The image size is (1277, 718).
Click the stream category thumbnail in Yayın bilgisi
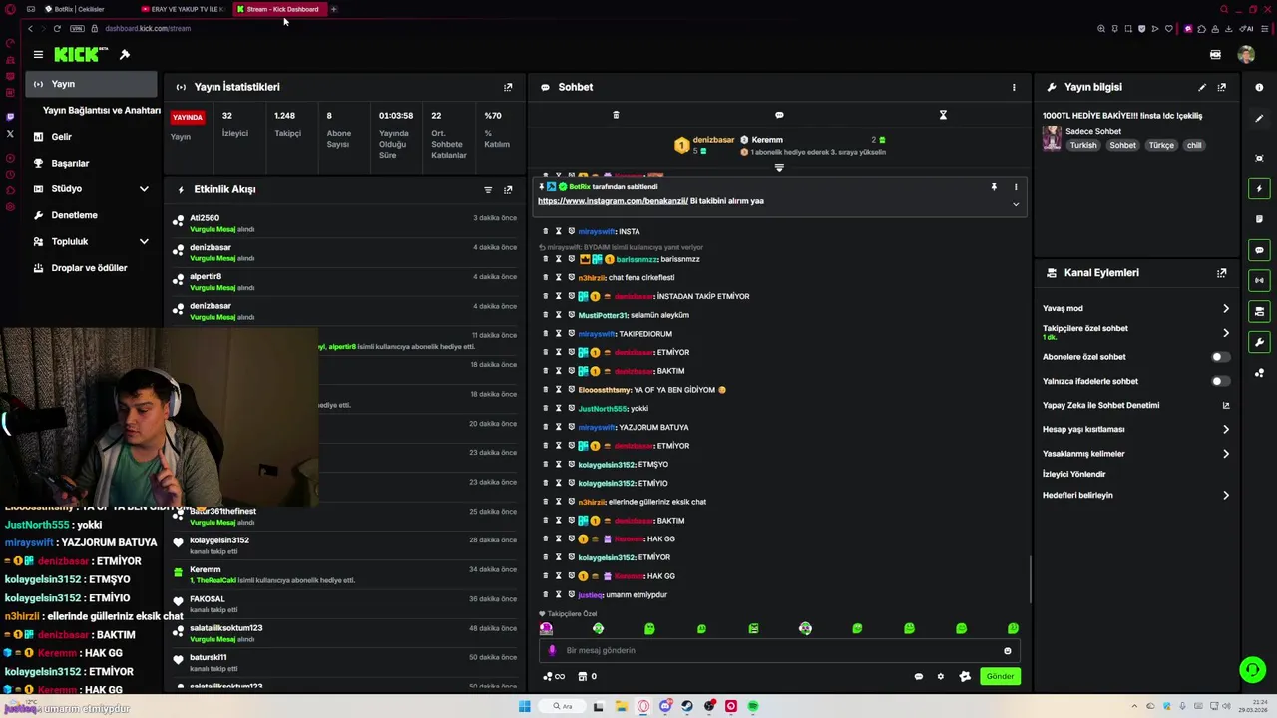(1052, 139)
